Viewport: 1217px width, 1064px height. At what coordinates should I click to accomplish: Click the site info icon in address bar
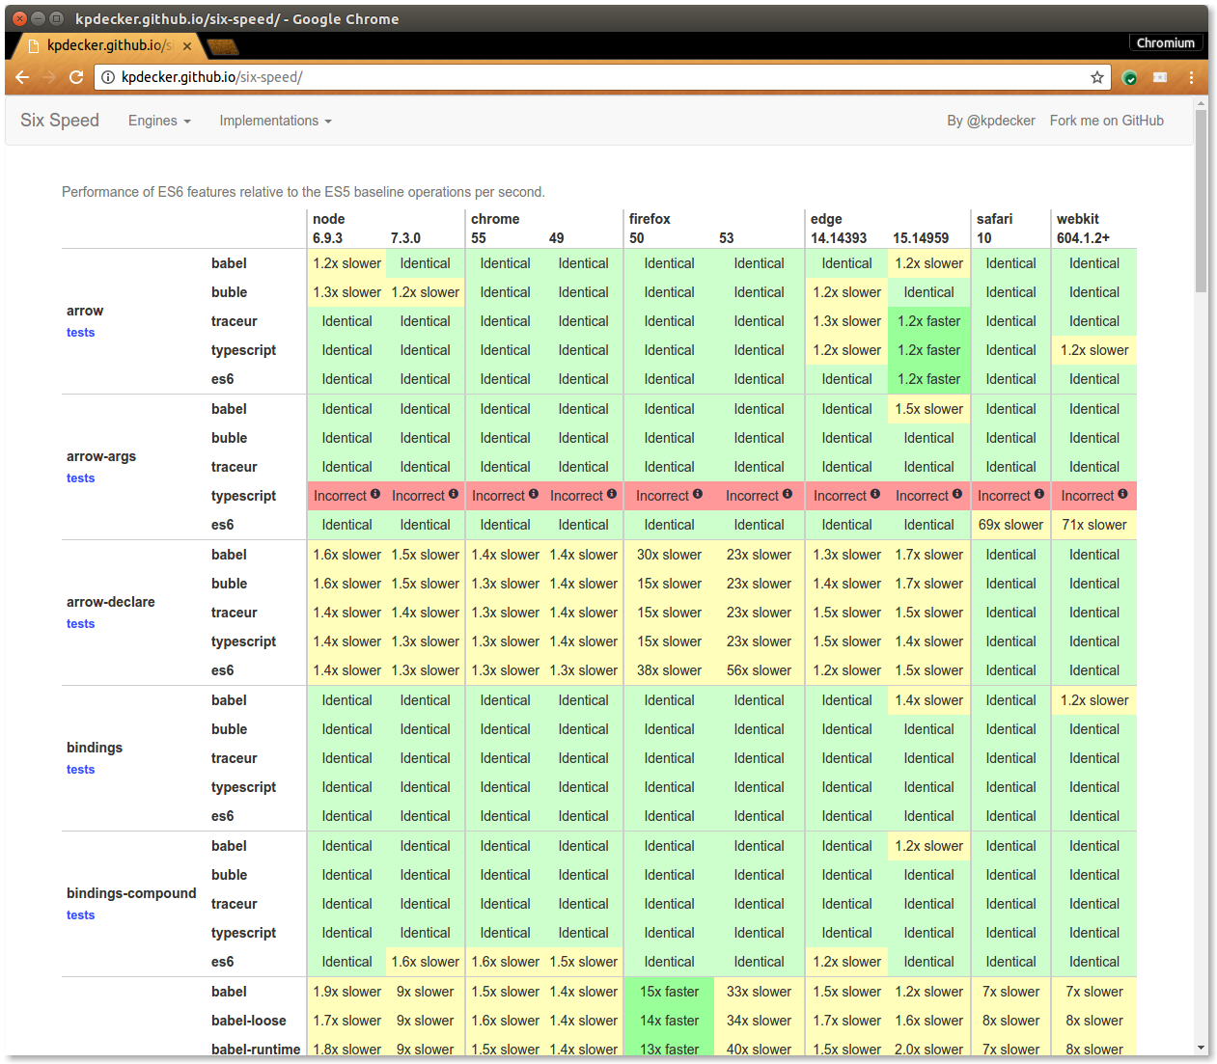109,77
